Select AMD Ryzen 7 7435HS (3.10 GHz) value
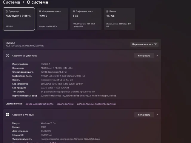Screen dimensions: 191x143 [56, 68]
